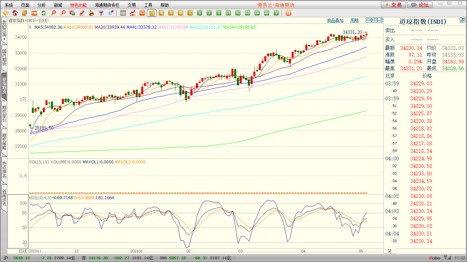Click the 深 index value 14176.30
Viewport: 467px width, 262px height.
[99, 258]
